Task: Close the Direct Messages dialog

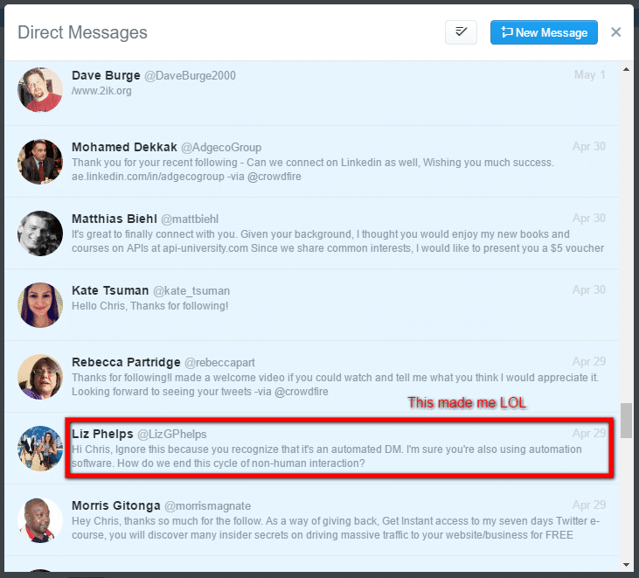Action: click(615, 32)
